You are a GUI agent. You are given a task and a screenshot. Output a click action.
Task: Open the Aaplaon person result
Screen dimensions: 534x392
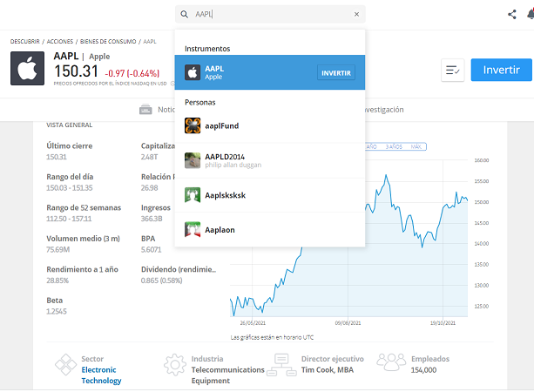270,230
